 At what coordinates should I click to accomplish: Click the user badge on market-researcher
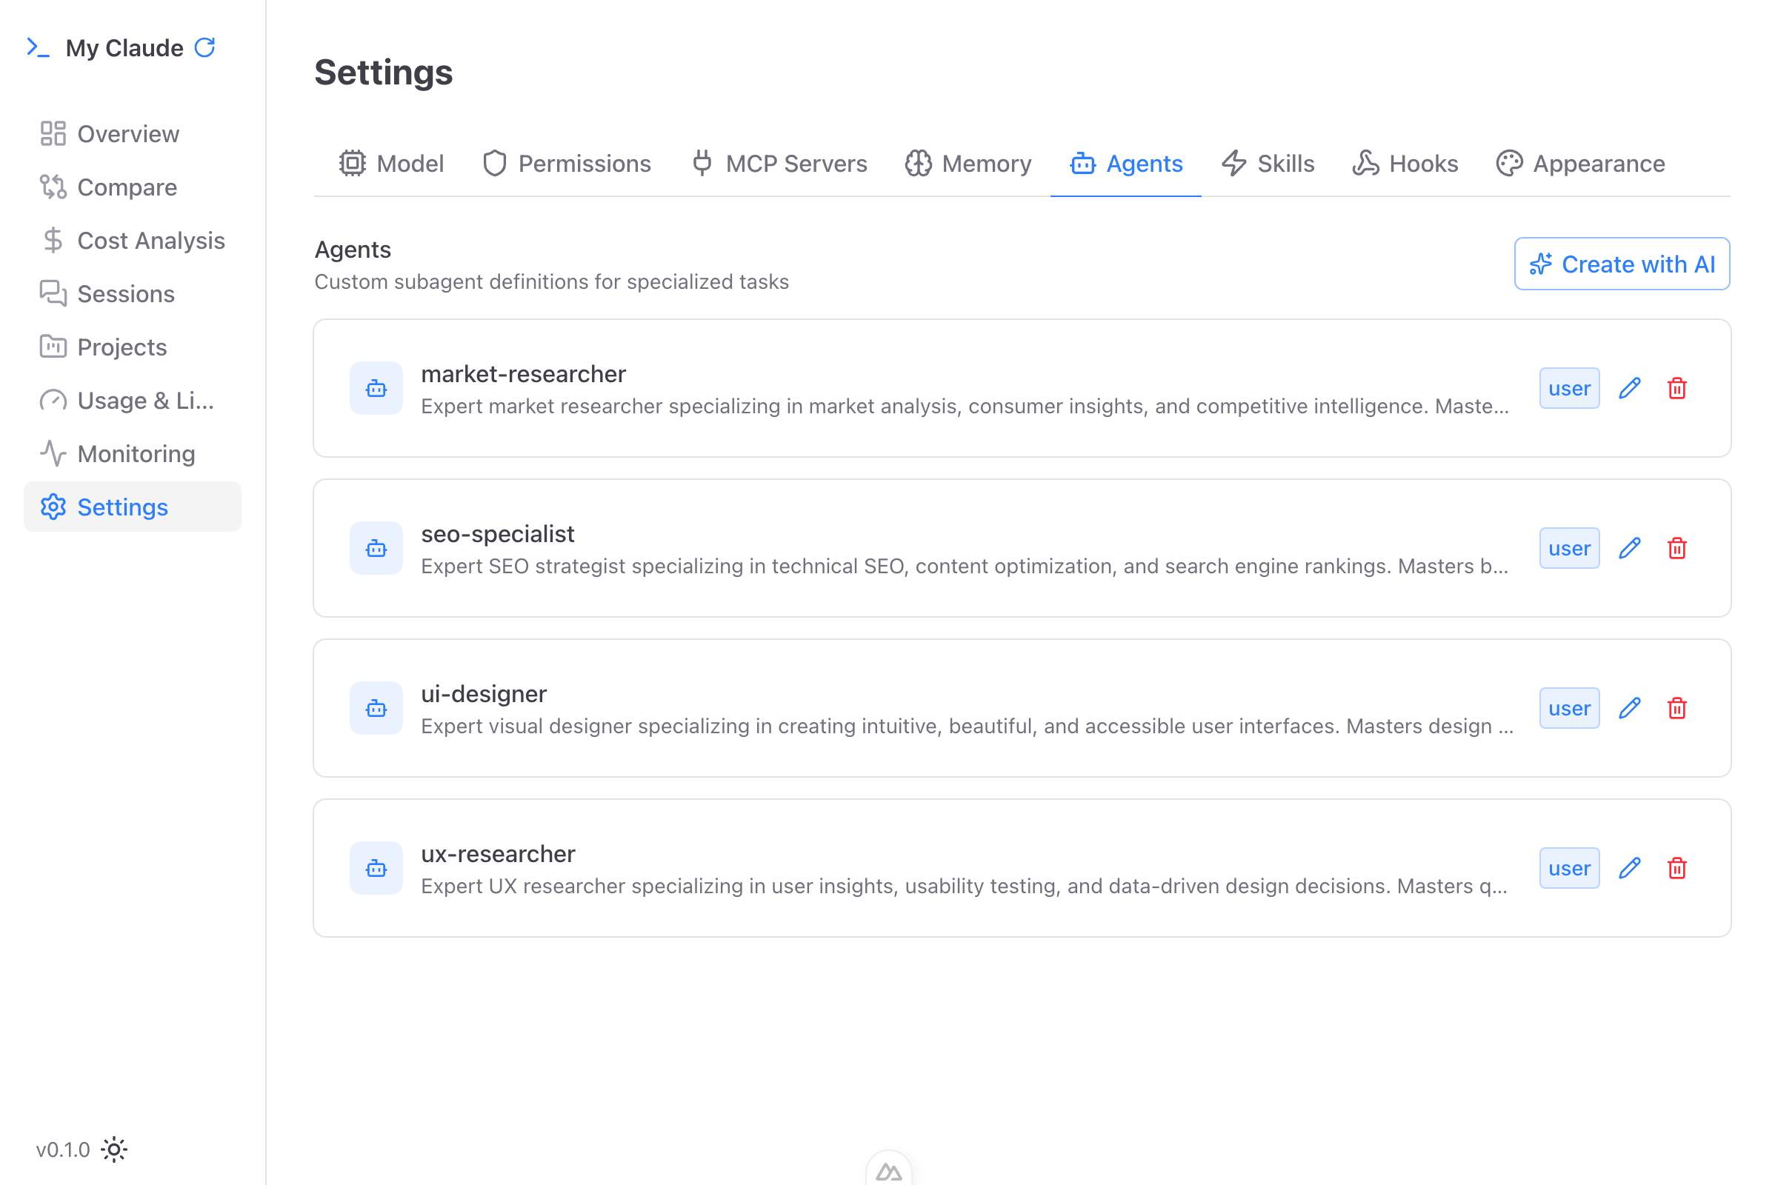(x=1569, y=387)
